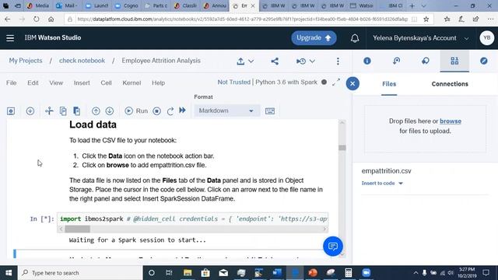Click the save and checkpoint toolbar icon

[x=11, y=110]
